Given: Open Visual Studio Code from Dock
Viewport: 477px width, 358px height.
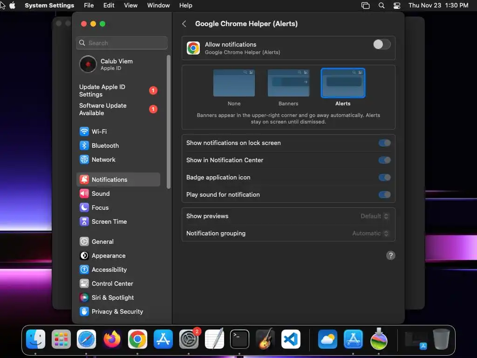Looking at the screenshot, I should [x=291, y=339].
